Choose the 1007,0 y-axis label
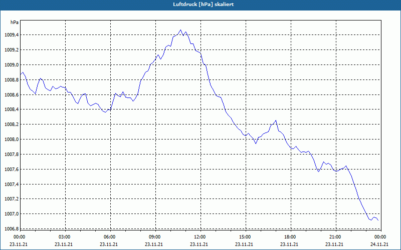401x250 pixels. 12,214
